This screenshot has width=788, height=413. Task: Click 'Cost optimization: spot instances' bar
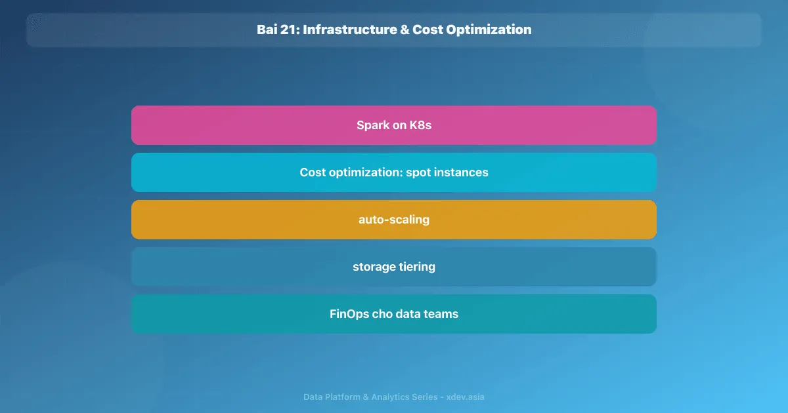point(394,172)
